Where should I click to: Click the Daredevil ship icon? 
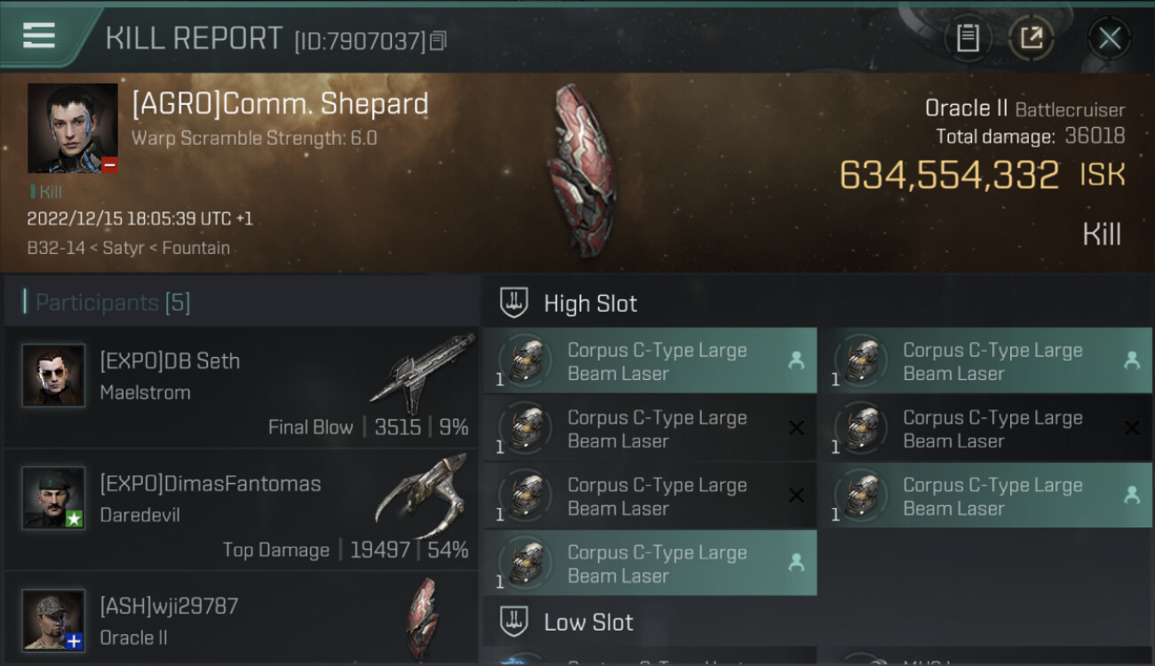pos(423,496)
